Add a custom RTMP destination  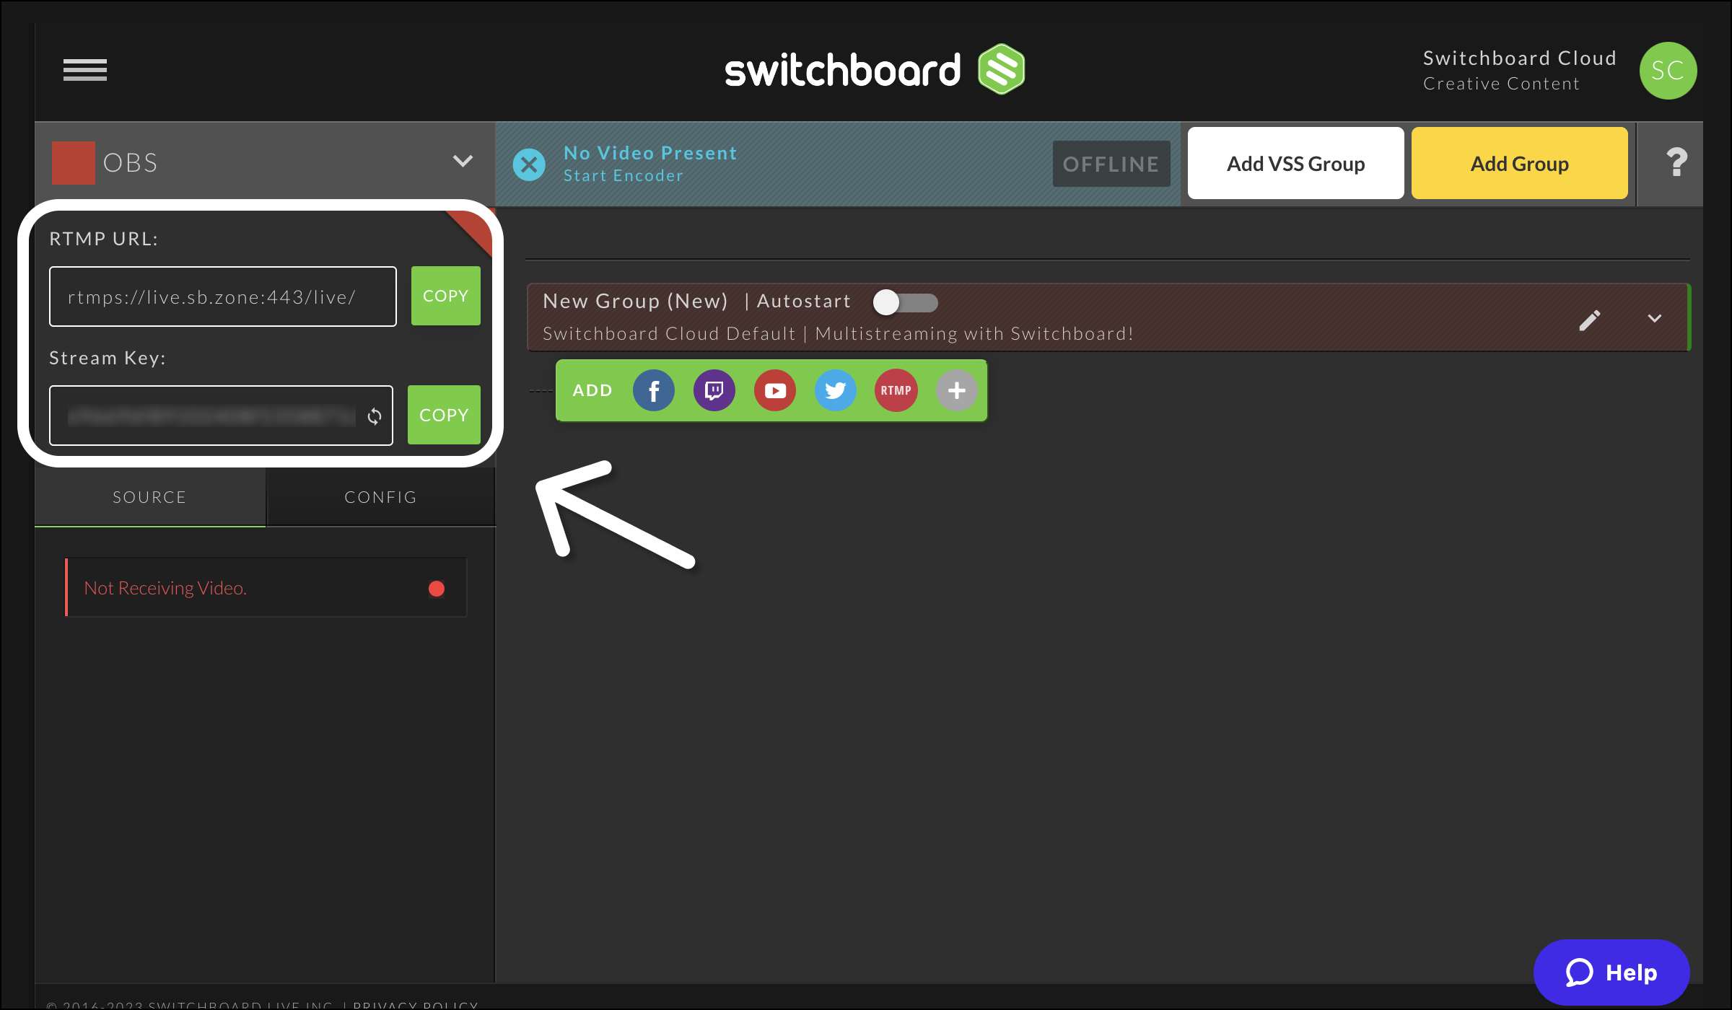896,390
